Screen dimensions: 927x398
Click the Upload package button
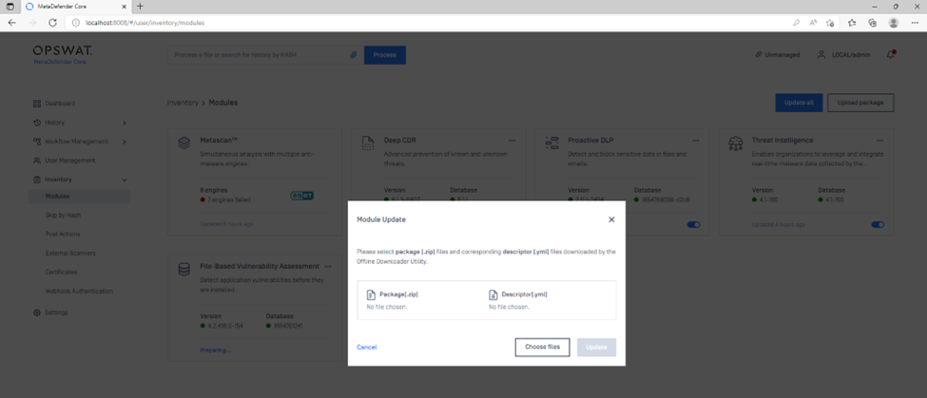click(860, 103)
